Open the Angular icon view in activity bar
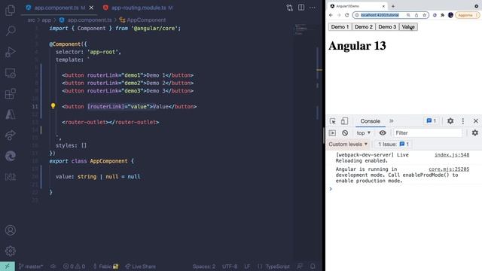Viewport: 482px width, 271px height. pos(10,114)
